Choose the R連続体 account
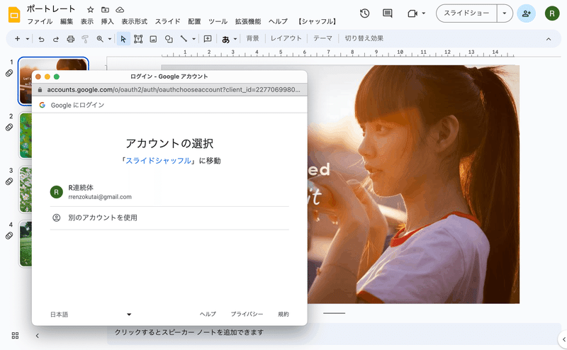This screenshot has height=350, width=567. (169, 192)
